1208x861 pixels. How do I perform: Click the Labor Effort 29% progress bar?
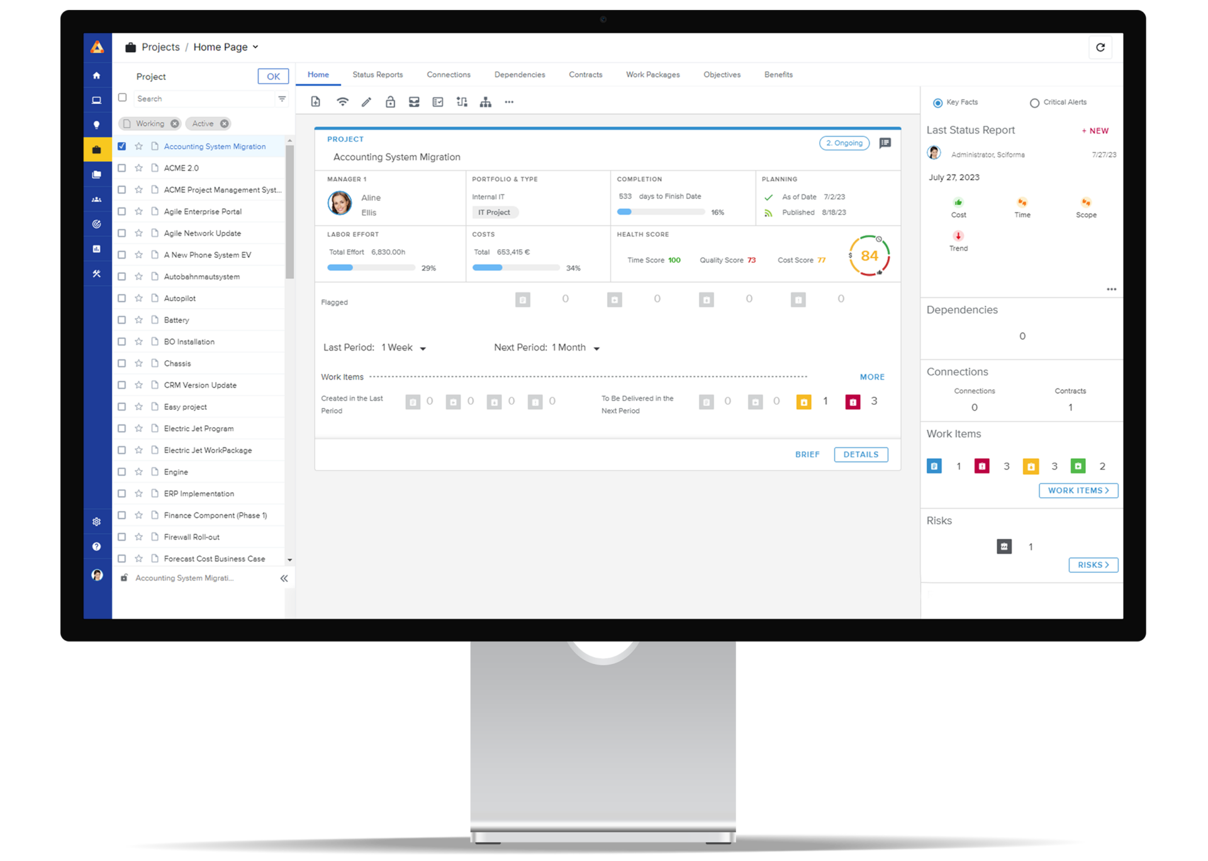[x=371, y=267]
